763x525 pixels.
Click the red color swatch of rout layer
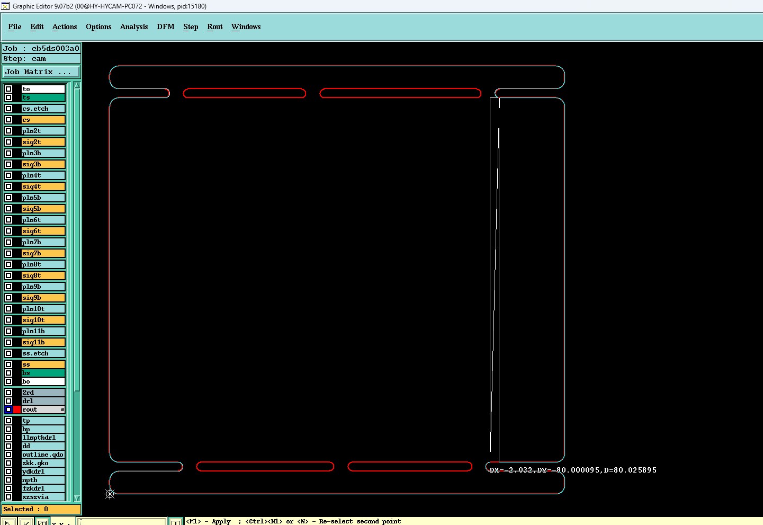click(x=17, y=410)
